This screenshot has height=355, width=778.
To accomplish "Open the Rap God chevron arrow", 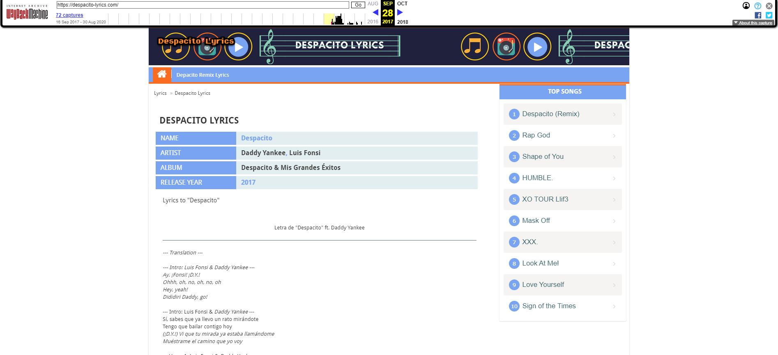I will pyautogui.click(x=614, y=136).
